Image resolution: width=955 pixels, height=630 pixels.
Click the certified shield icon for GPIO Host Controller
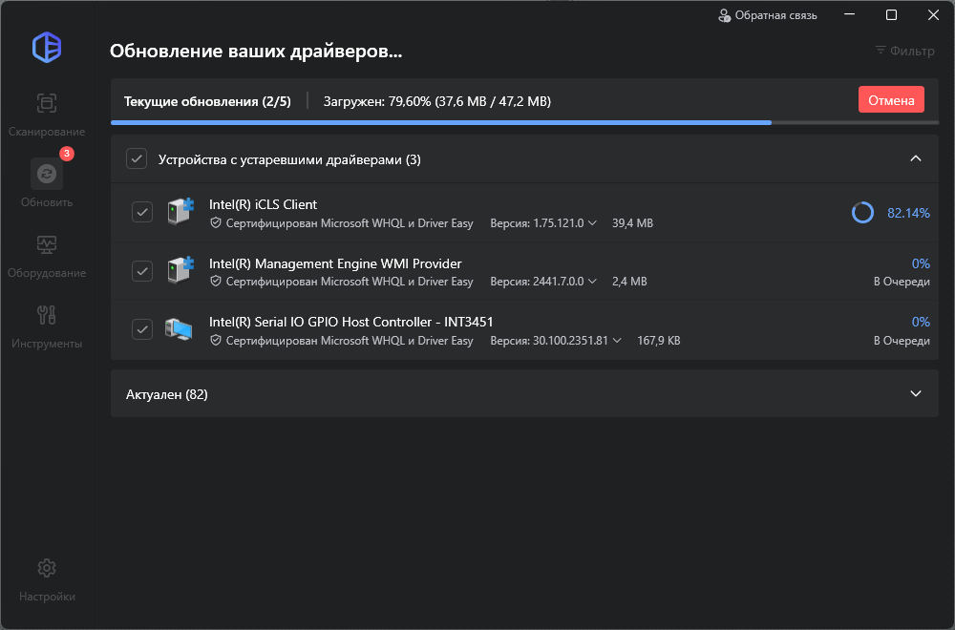[x=215, y=340]
